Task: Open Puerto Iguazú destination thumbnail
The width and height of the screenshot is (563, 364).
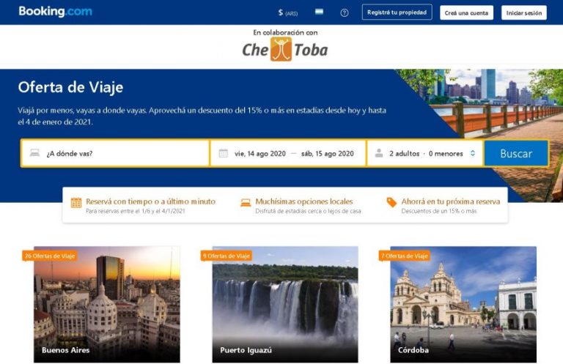Action: tap(284, 304)
